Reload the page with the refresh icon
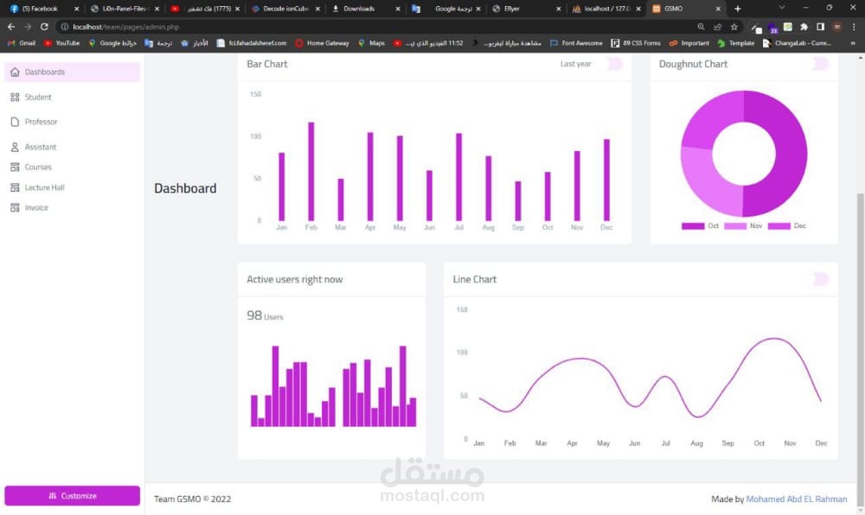This screenshot has height=515, width=865. [x=44, y=27]
